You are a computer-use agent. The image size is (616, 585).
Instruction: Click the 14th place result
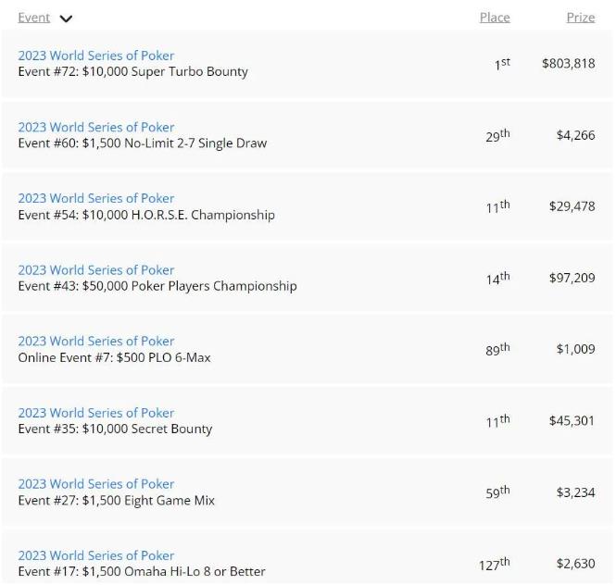(497, 278)
